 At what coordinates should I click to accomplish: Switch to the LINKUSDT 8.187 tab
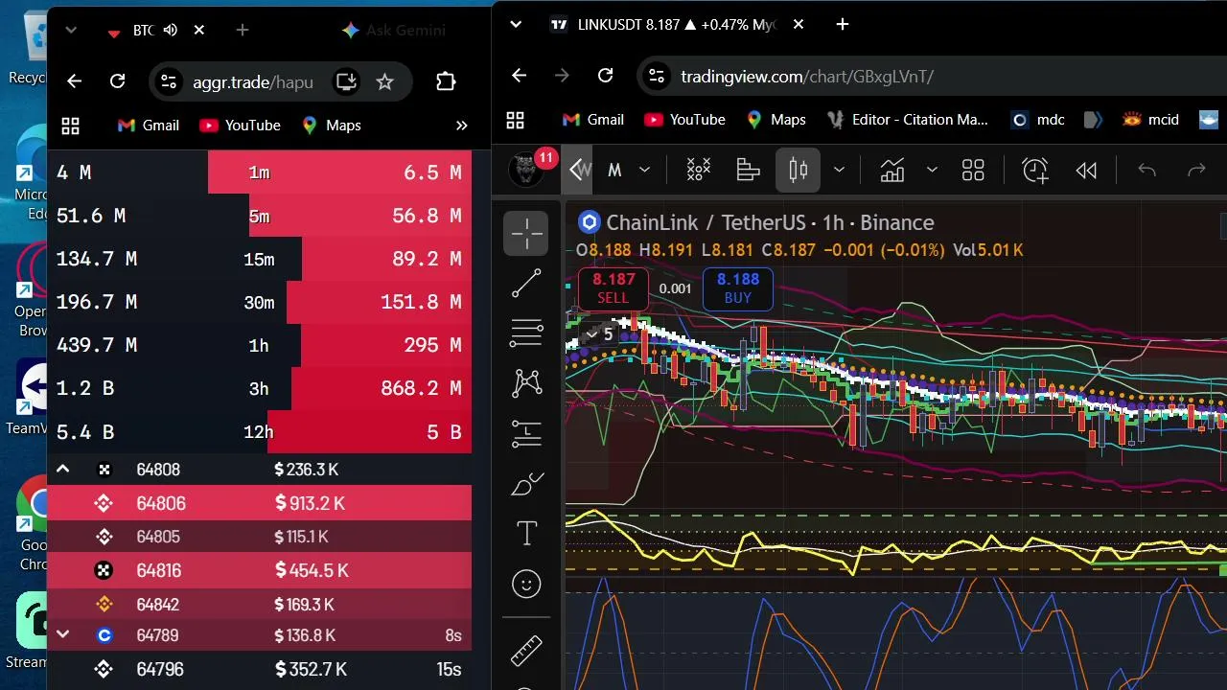pos(676,25)
